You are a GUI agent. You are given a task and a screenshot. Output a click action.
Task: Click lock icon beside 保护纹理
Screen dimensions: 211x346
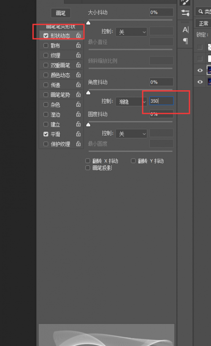78,144
